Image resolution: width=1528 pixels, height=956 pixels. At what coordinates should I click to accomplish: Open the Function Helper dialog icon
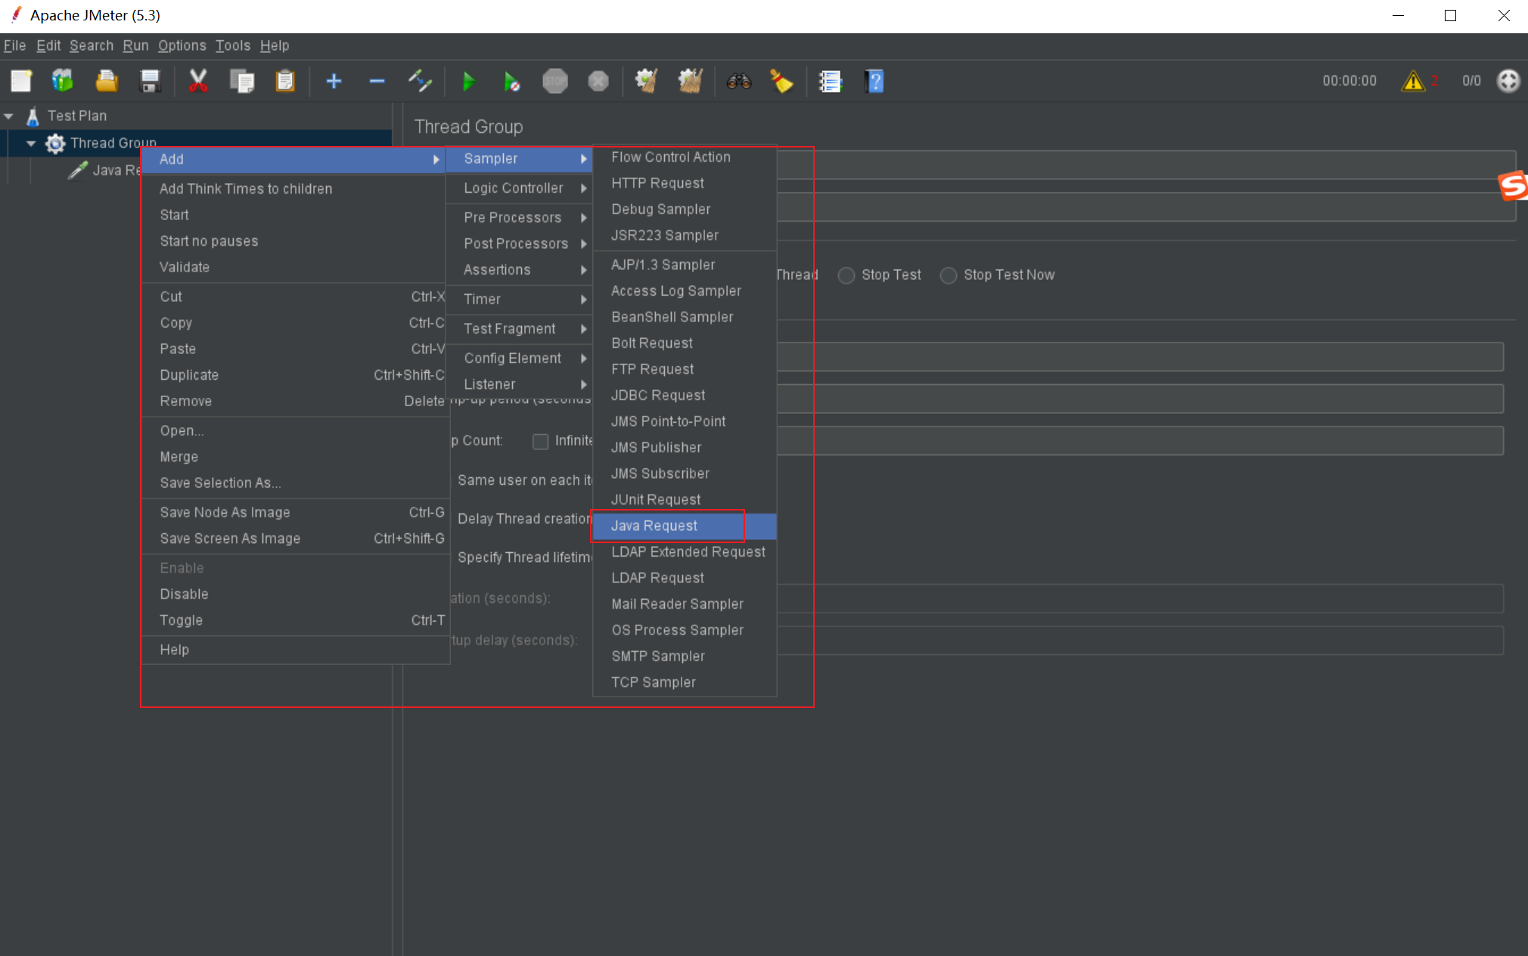click(x=830, y=81)
